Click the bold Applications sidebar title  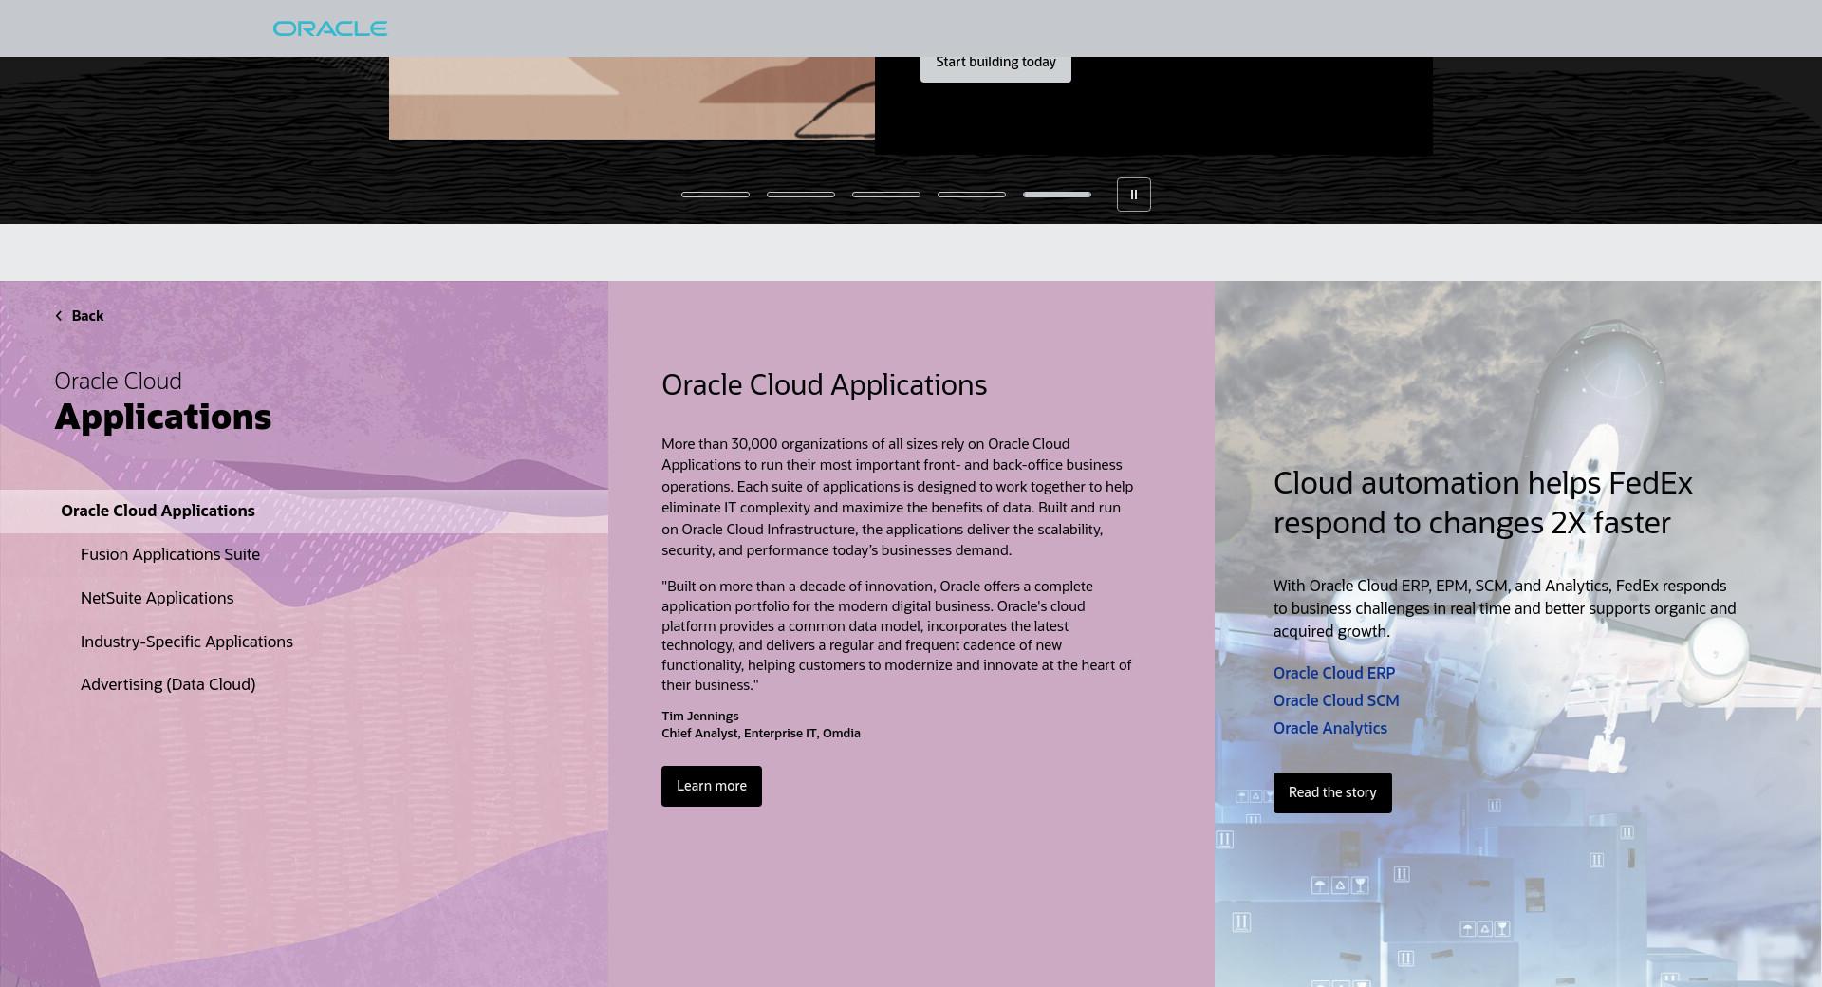[x=162, y=418]
